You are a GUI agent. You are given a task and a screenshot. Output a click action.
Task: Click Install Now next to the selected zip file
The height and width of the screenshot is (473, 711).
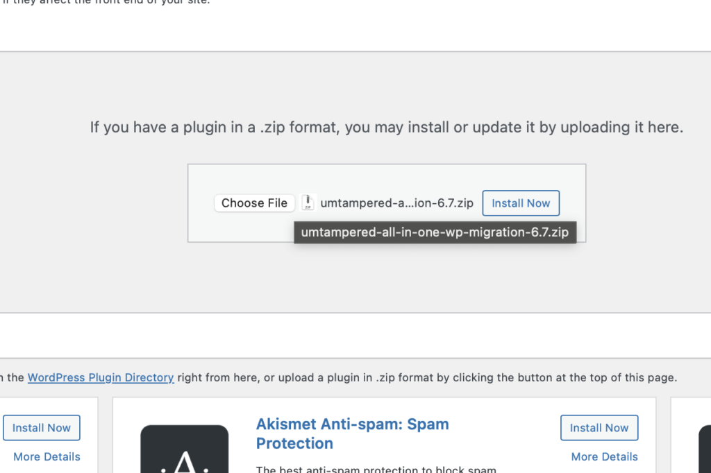tap(521, 203)
